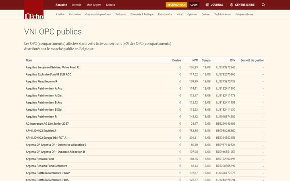The image size is (290, 181).
Task: Select ISIN LU0476177075
Action: (x=226, y=173)
